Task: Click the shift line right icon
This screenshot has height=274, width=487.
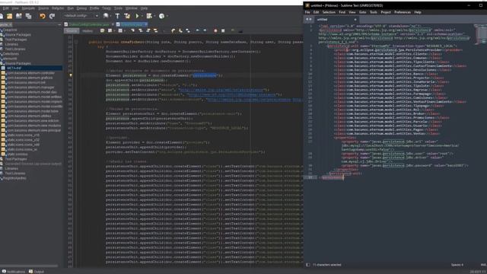Action: click(205, 30)
